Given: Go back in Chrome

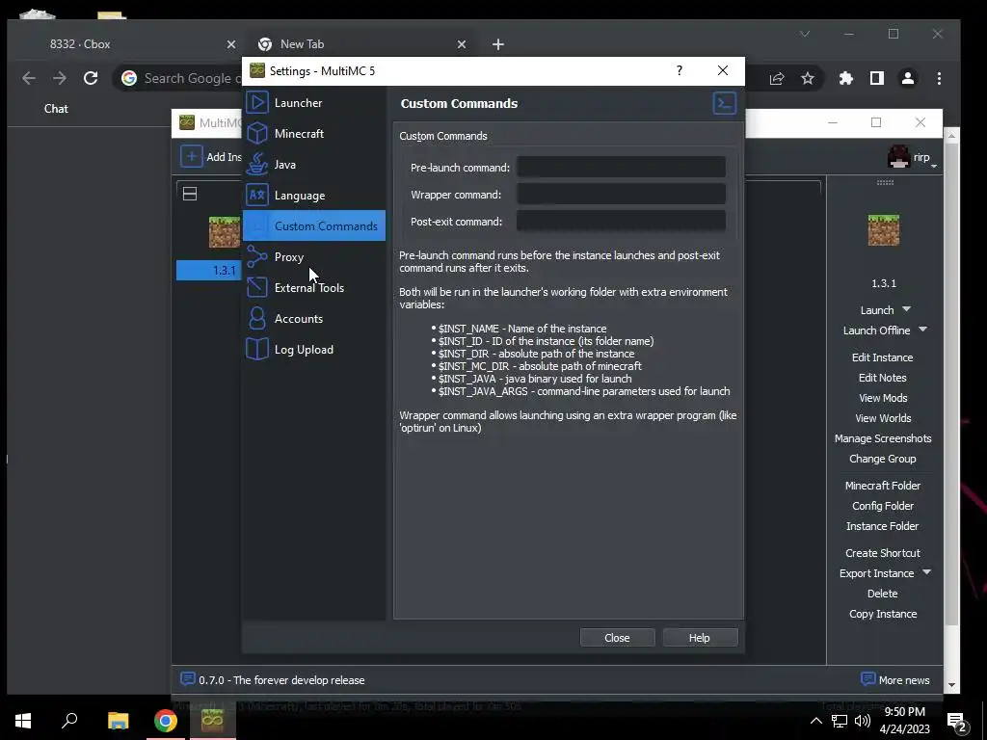Looking at the screenshot, I should coord(29,78).
